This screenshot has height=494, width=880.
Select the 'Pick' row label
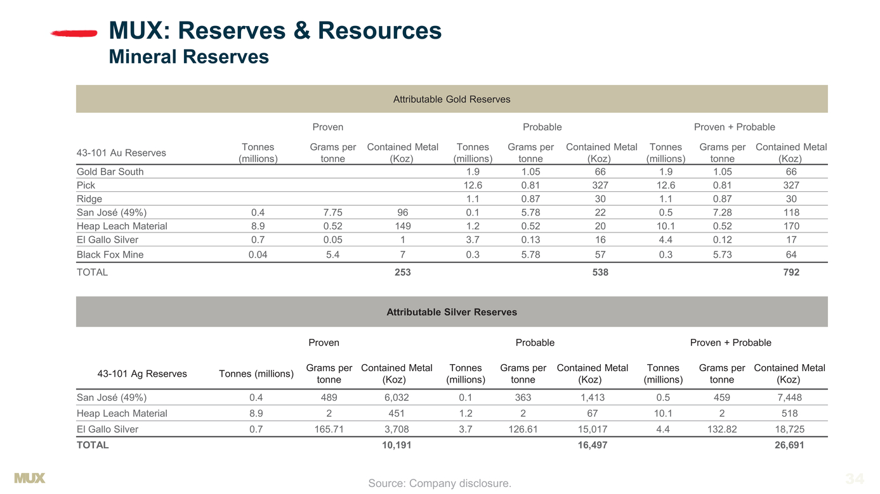86,185
